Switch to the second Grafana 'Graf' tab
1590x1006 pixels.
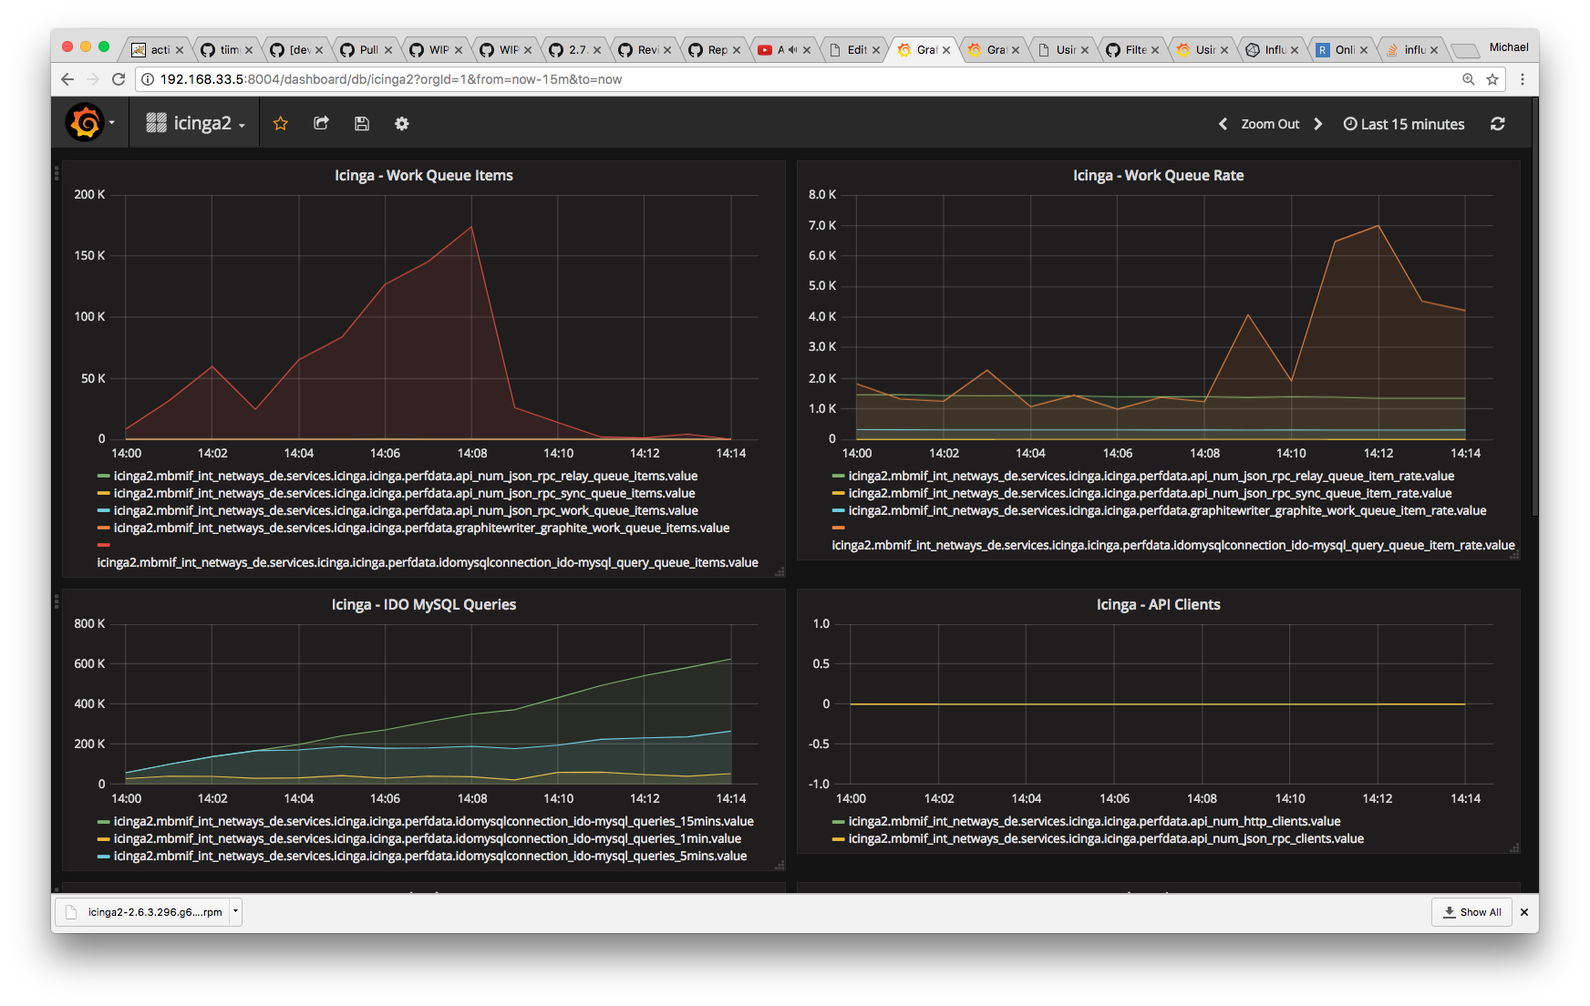994,50
